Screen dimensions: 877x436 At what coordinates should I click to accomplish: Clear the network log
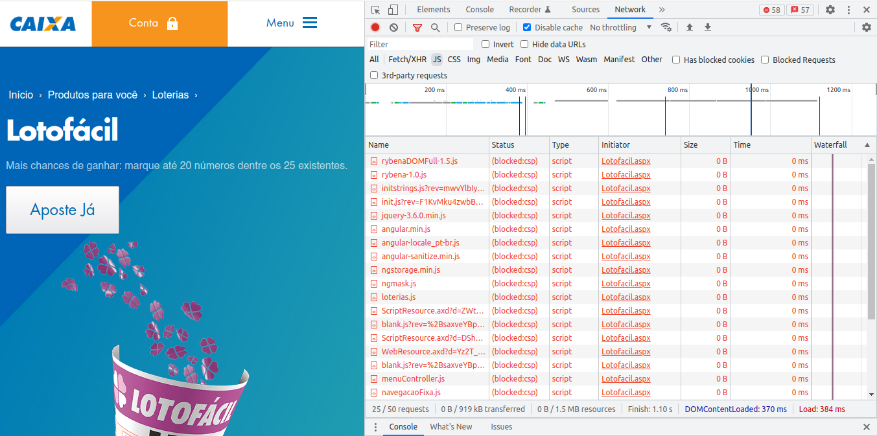[x=393, y=27]
